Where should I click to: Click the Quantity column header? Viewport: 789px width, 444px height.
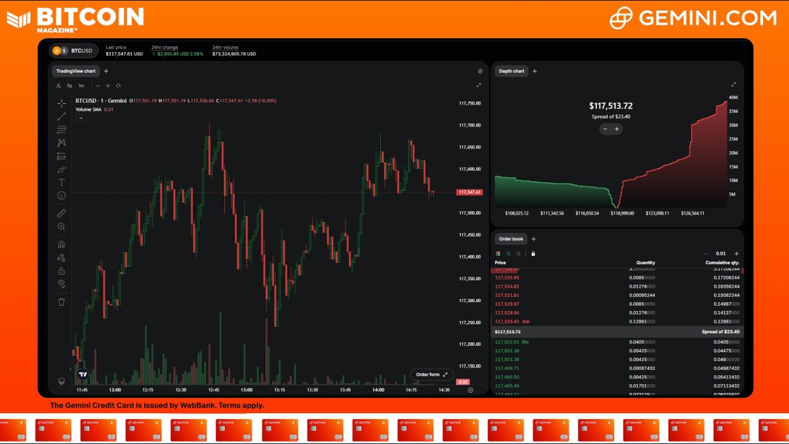[645, 263]
